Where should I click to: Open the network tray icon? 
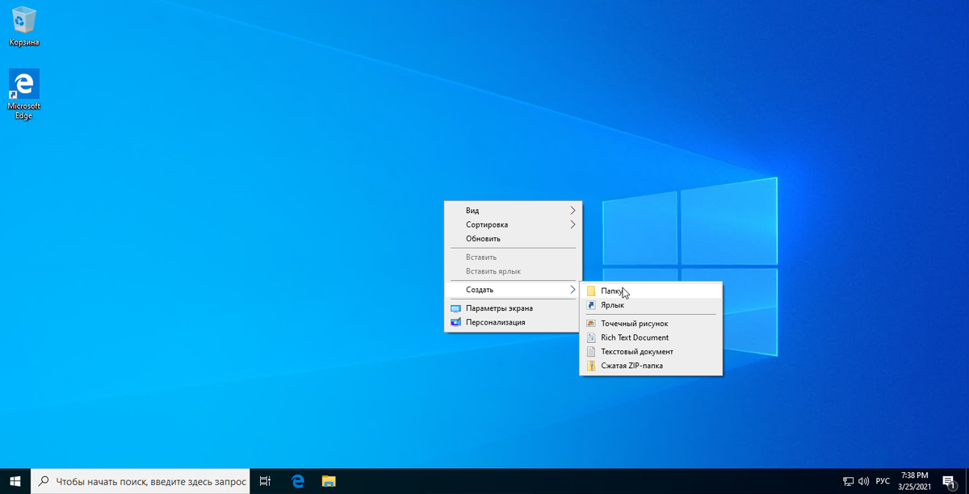click(849, 482)
